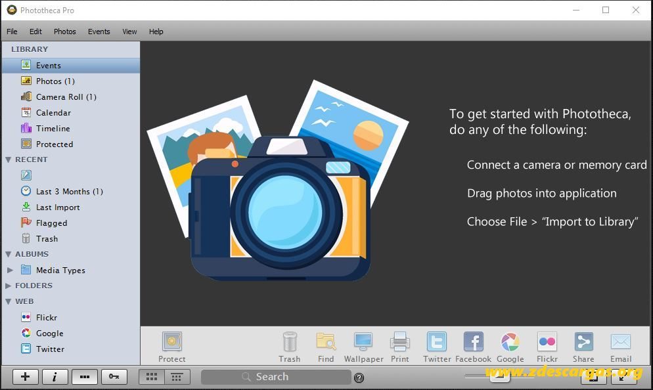Set as Wallpaper toolbar icon
This screenshot has width=653, height=390.
[363, 342]
